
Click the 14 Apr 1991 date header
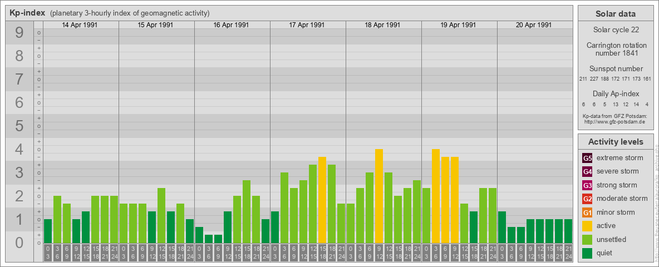[80, 25]
